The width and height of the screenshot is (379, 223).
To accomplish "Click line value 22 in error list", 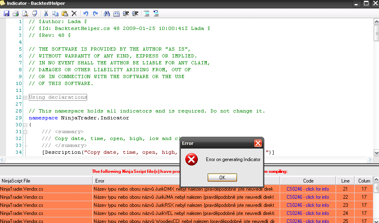I will click(x=345, y=197).
